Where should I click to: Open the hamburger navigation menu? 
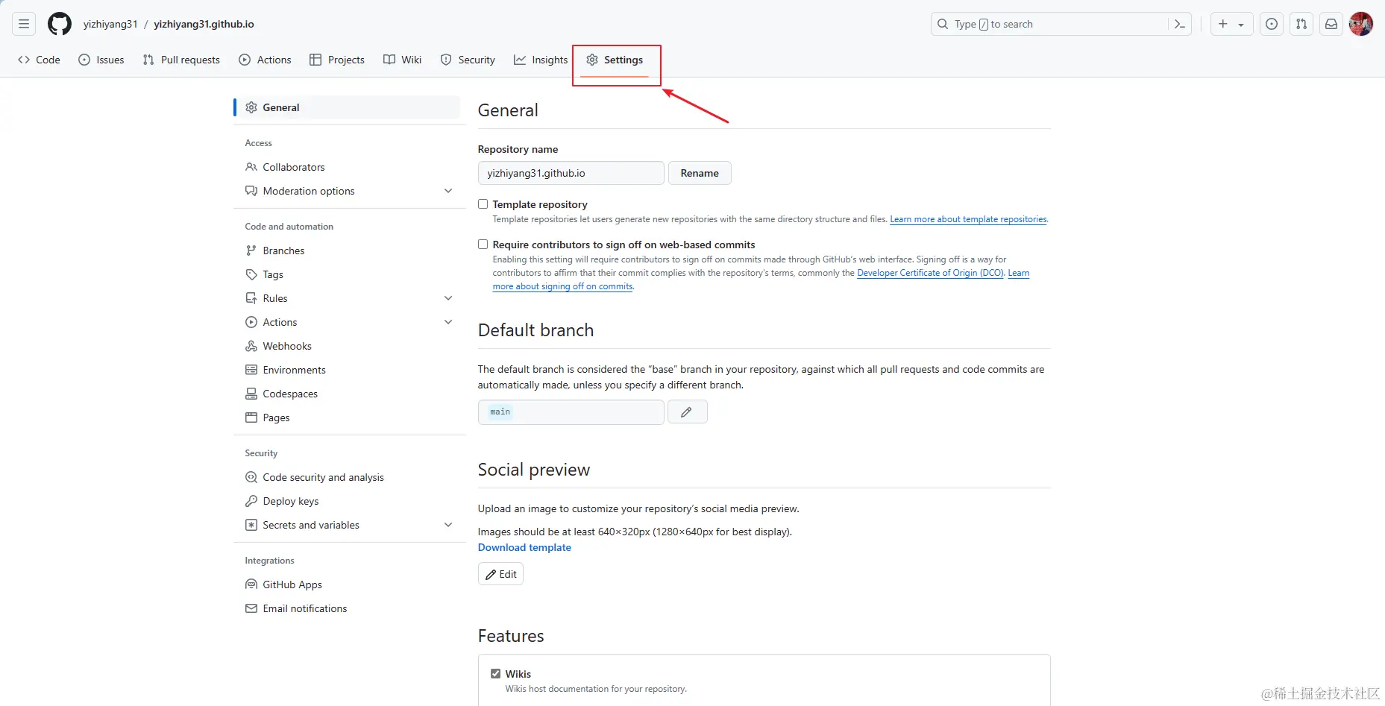(x=24, y=24)
